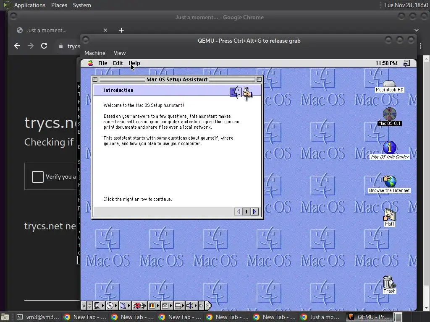This screenshot has width=430, height=322.
Task: Open the Mac OS Edit menu
Action: (x=118, y=63)
